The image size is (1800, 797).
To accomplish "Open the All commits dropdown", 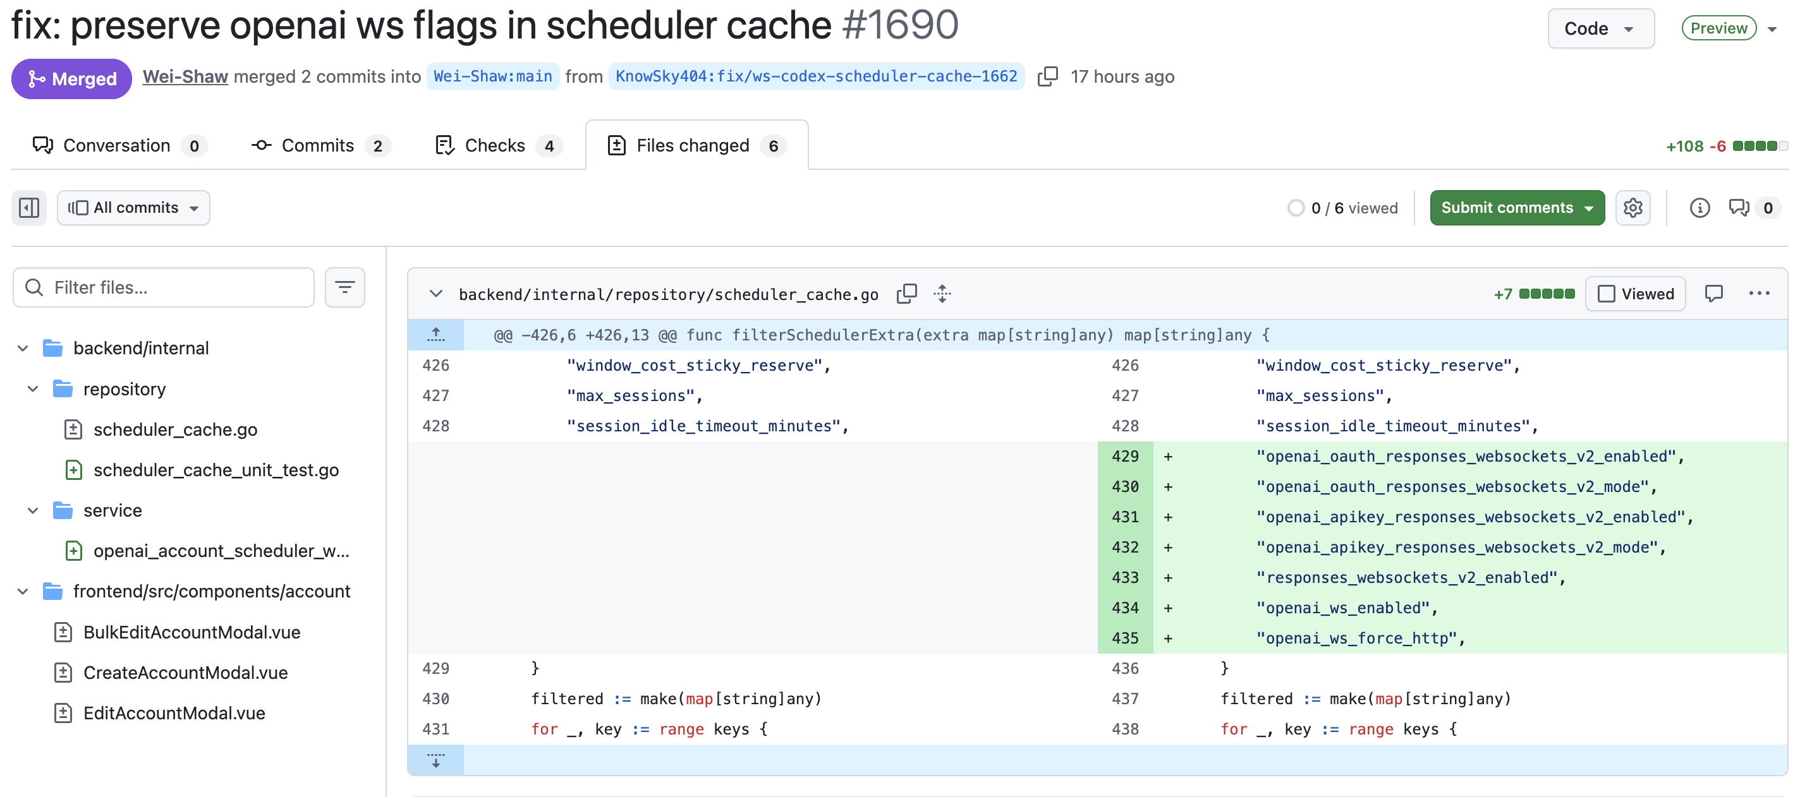I will 133,207.
